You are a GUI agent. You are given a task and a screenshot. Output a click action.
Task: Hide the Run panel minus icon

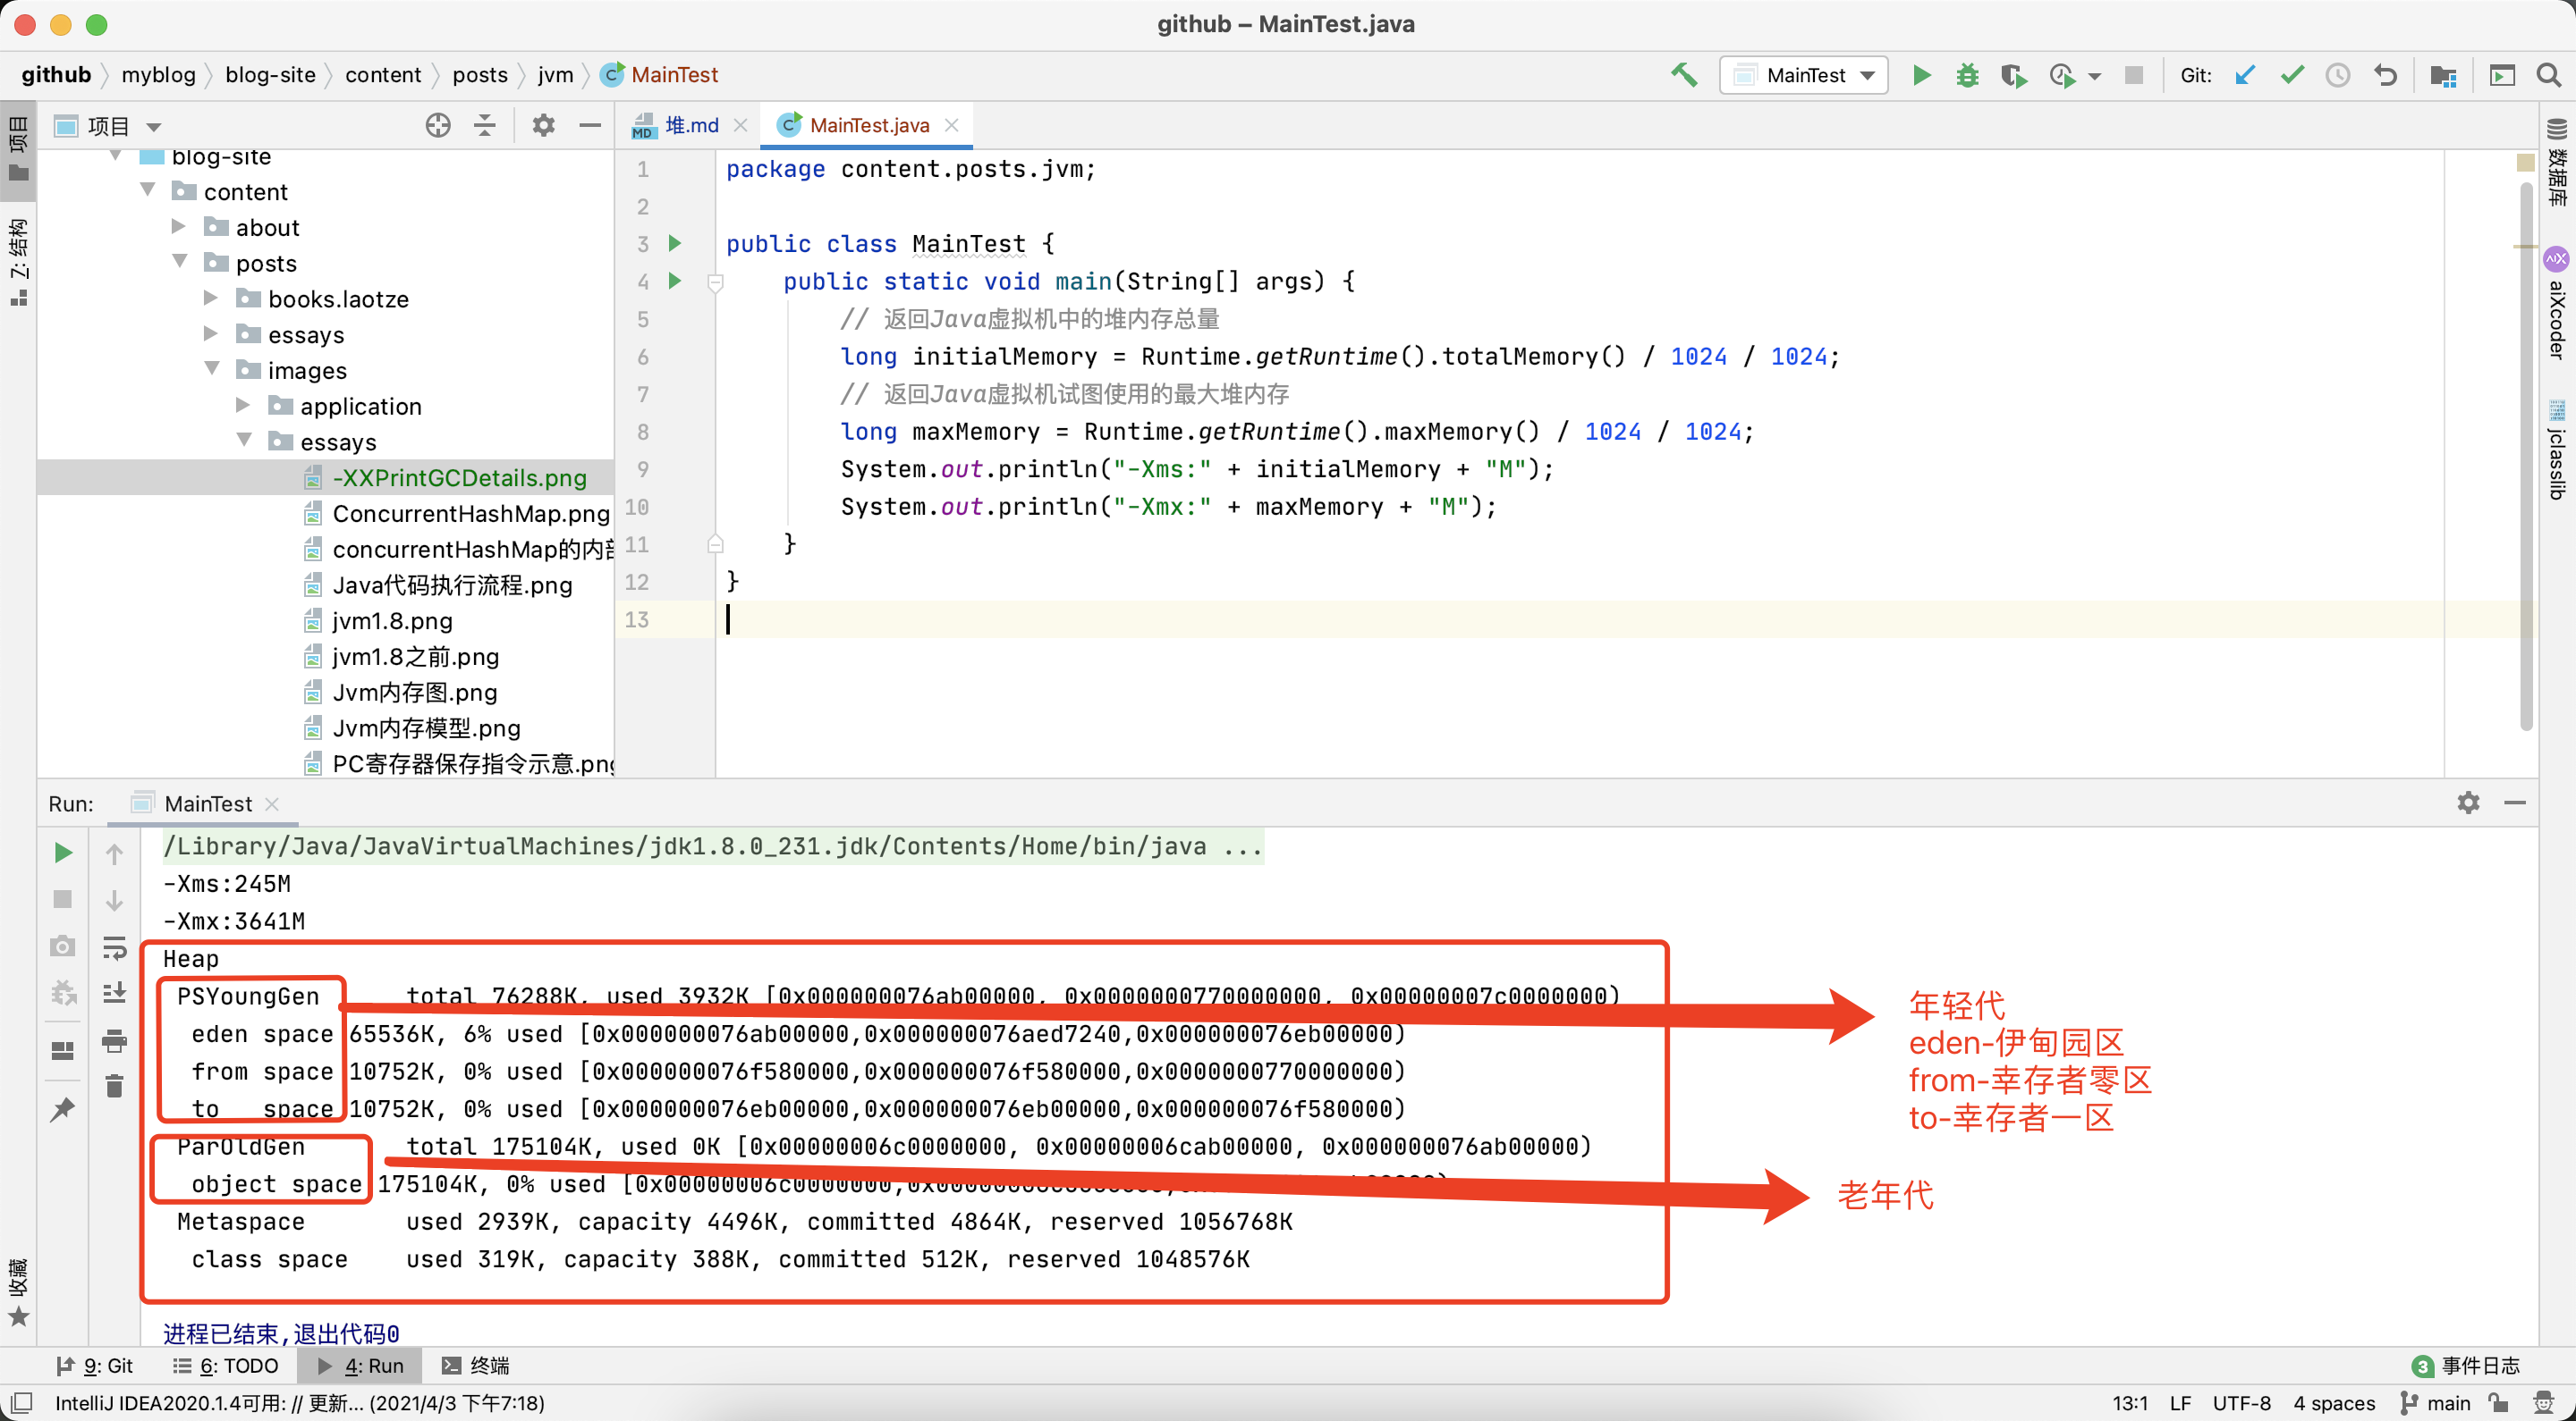[2515, 803]
